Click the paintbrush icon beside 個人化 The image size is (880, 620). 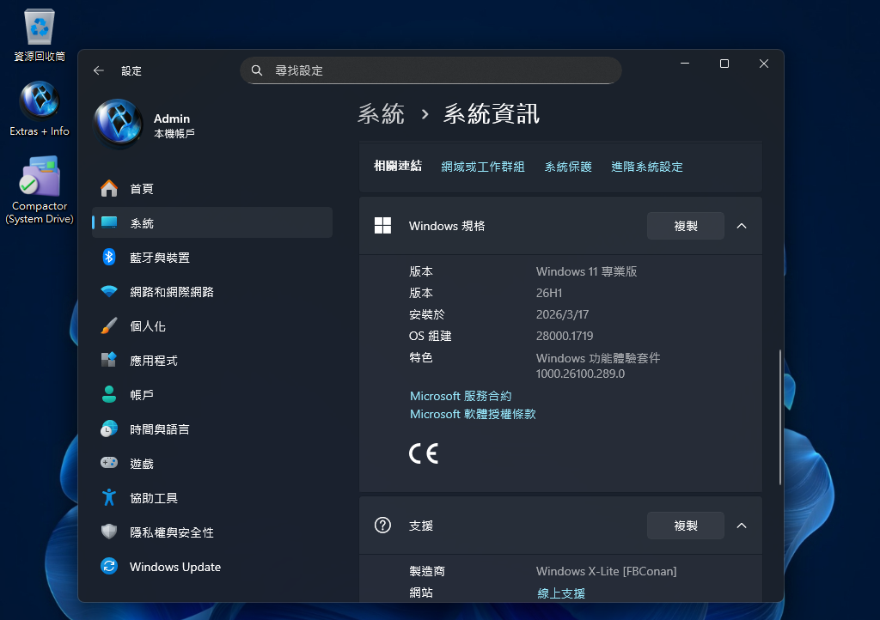tap(109, 325)
